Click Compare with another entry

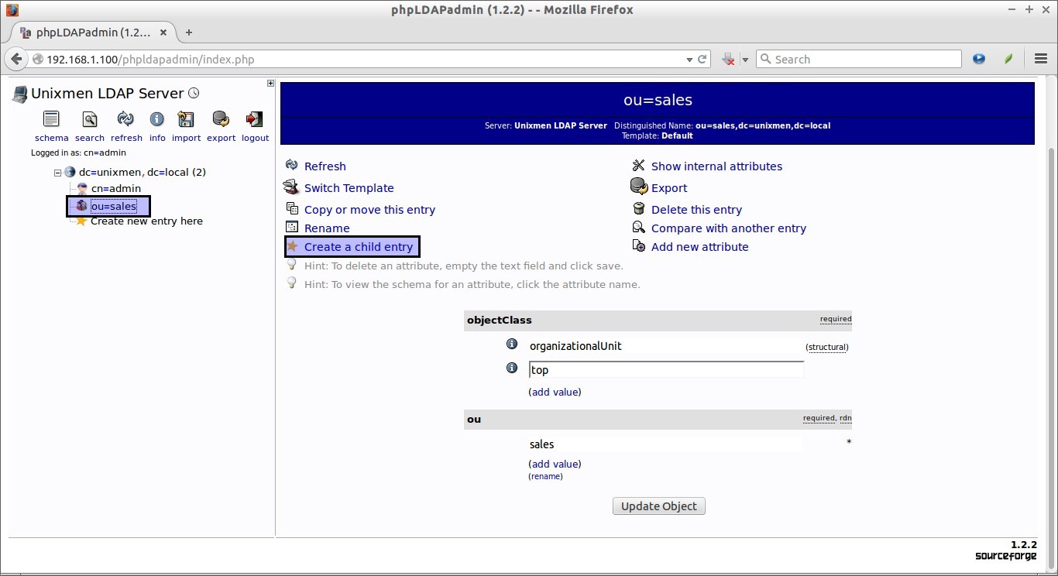pos(729,228)
